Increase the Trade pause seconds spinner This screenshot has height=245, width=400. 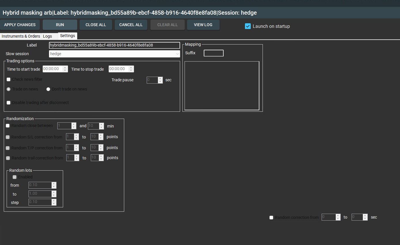point(161,78)
